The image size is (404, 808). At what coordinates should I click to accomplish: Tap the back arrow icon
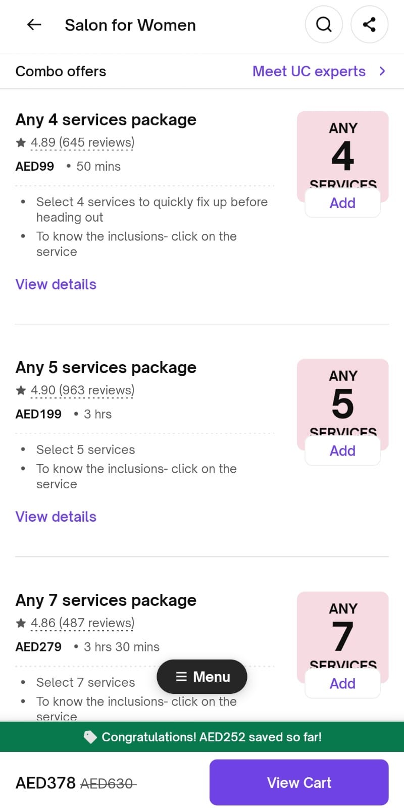[34, 24]
